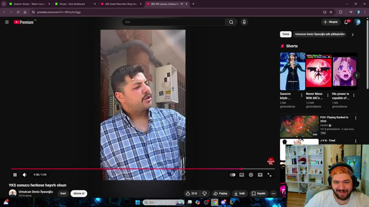Open more actions menu beside Kaydet
The width and height of the screenshot is (369, 207).
(274, 193)
